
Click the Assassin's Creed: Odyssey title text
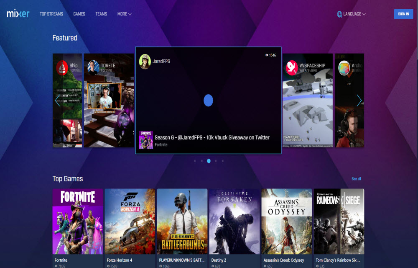point(284,260)
